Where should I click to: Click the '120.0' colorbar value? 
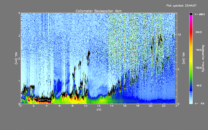(199, 68)
